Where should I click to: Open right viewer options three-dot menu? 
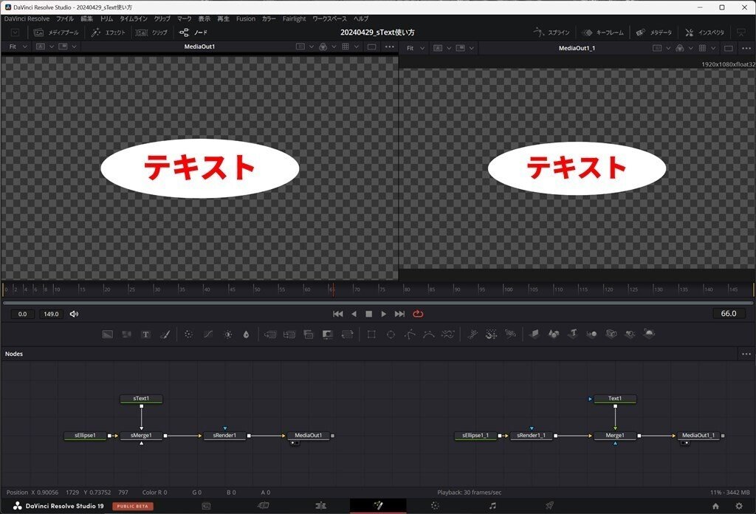click(746, 48)
